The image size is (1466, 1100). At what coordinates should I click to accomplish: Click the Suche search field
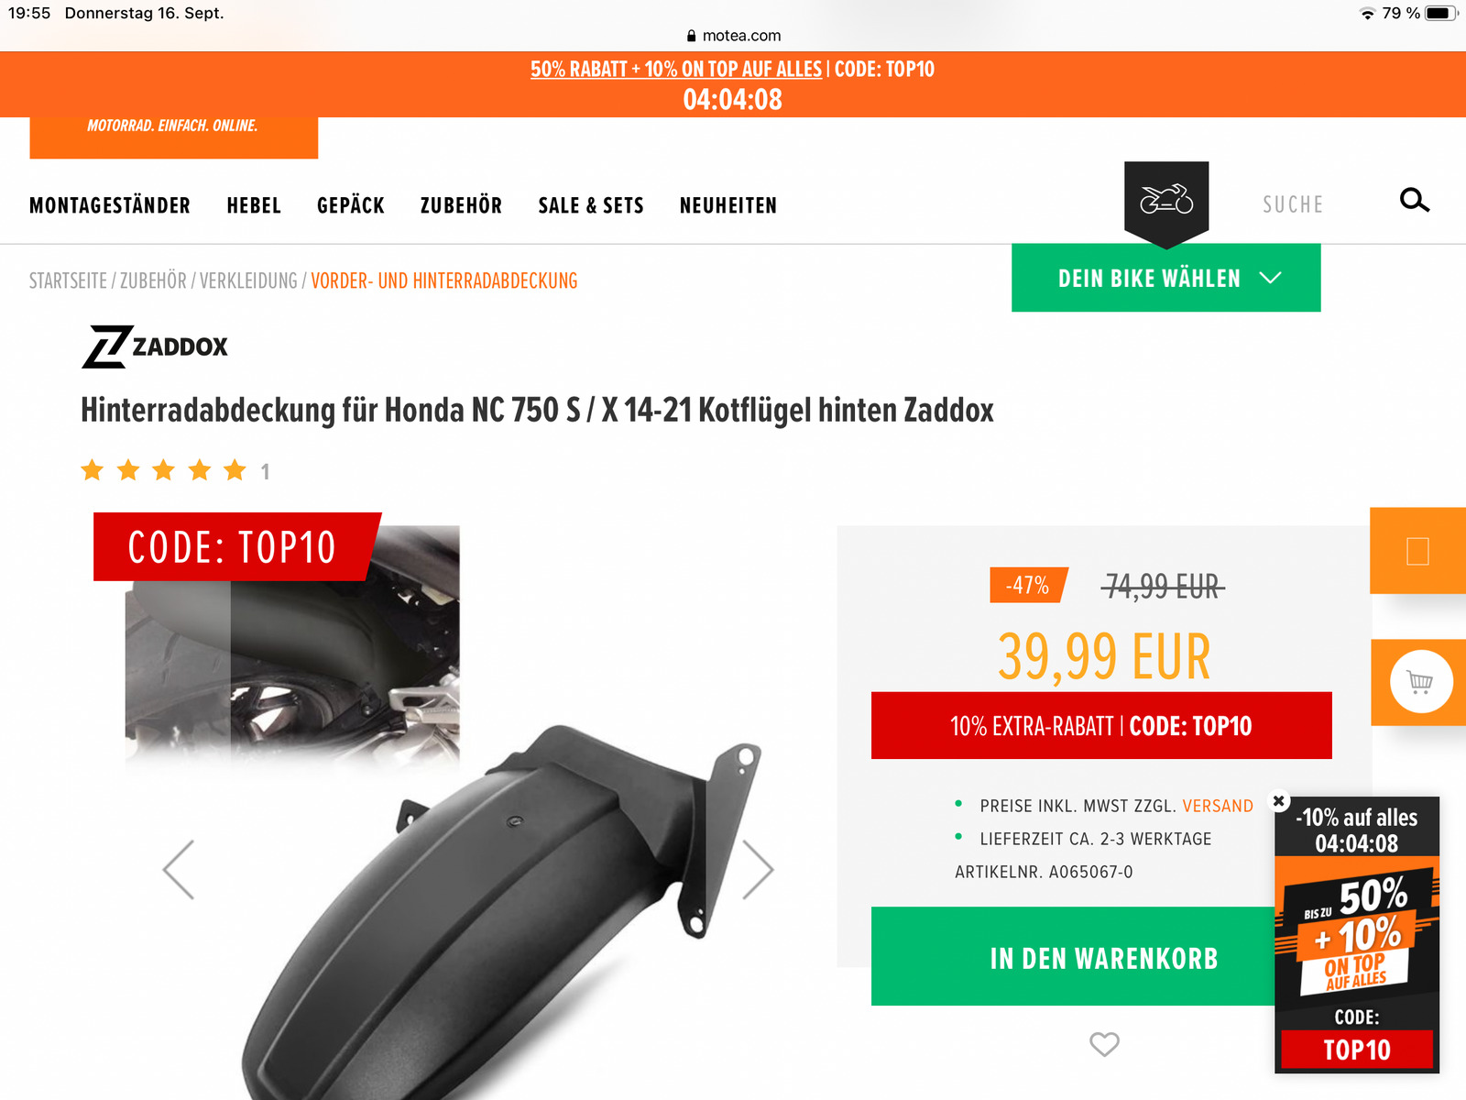coord(1293,204)
